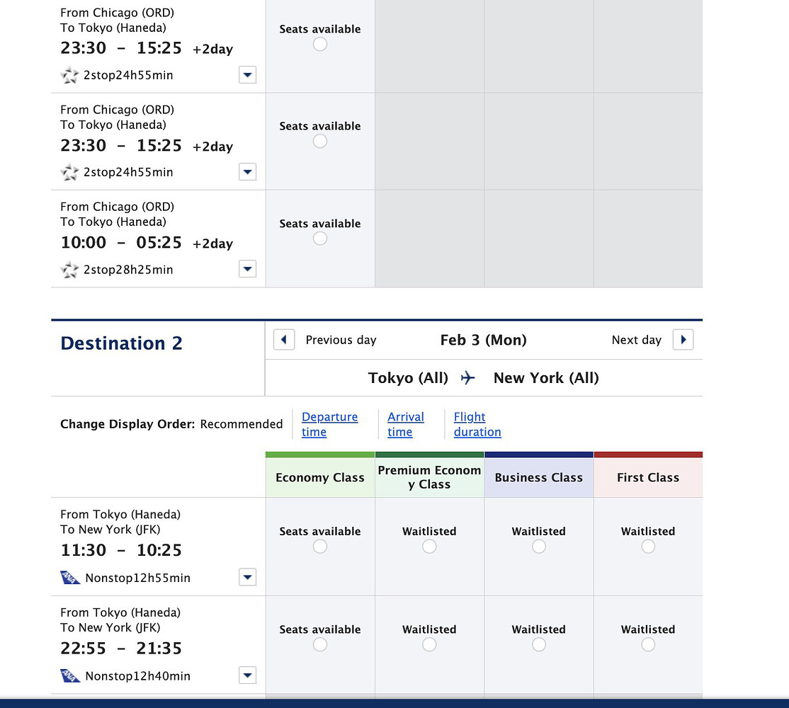This screenshot has height=708, width=789.
Task: Click the airplane icon between Tokyo and New York
Action: click(467, 378)
